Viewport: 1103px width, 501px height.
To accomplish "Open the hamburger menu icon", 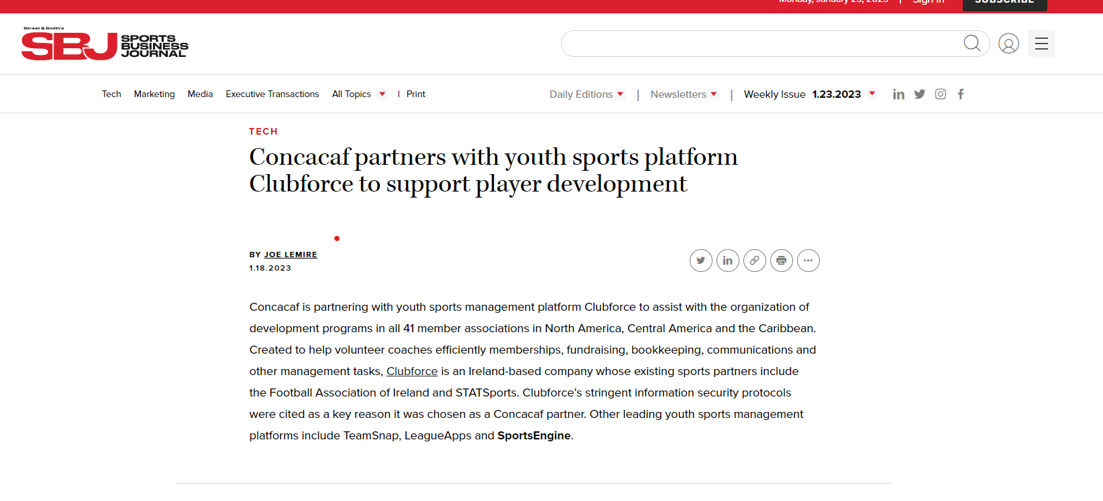I will [x=1041, y=44].
